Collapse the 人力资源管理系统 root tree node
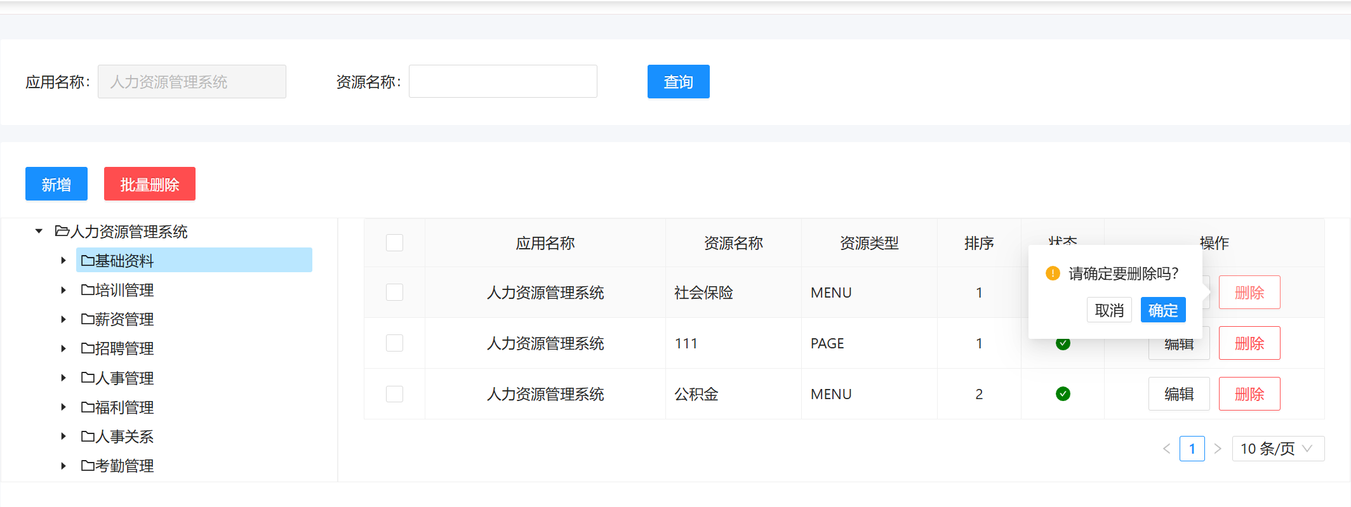Viewport: 1351px width, 507px height. (39, 232)
